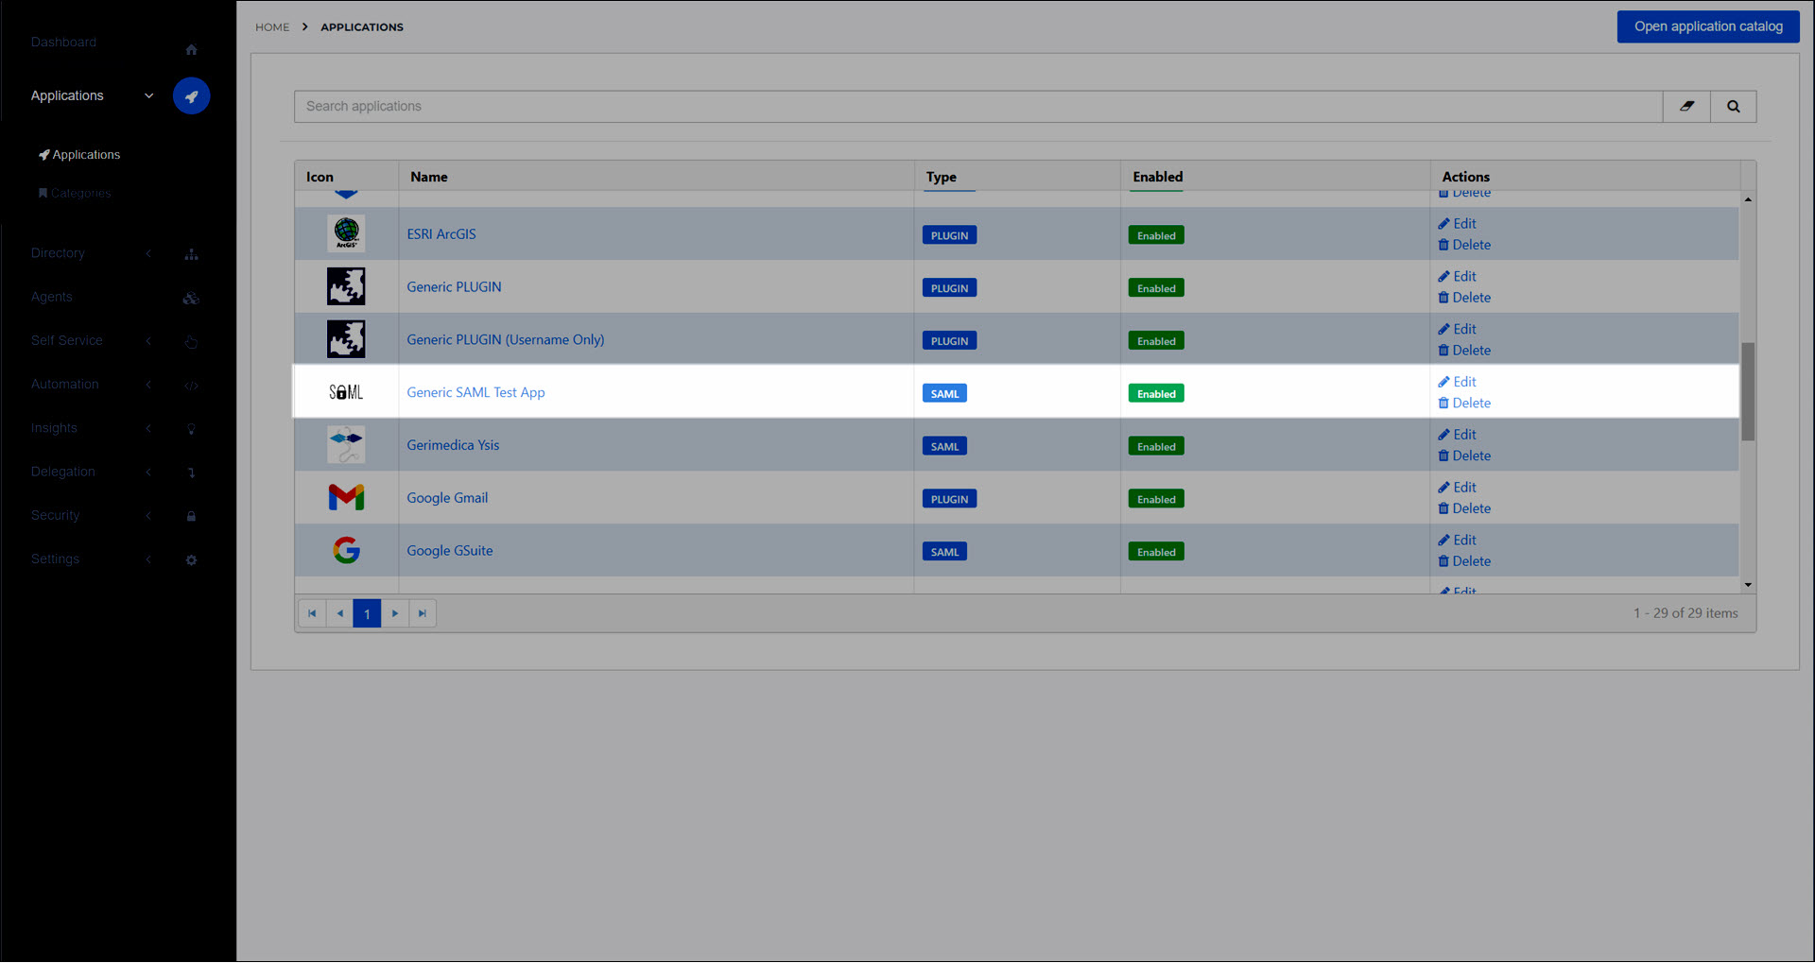Open Categories submenu item
Viewport: 1815px width, 963px height.
coord(75,193)
